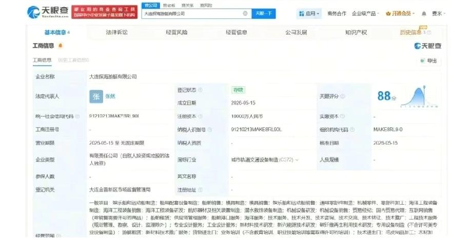Switch to the 基本信息 tab
The image size is (473, 240).
57,32
